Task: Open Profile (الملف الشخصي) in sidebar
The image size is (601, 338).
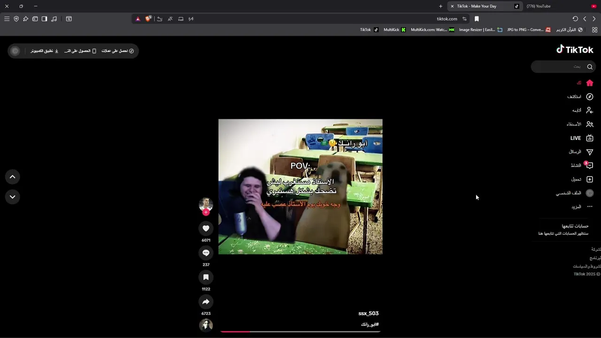Action: tap(575, 193)
